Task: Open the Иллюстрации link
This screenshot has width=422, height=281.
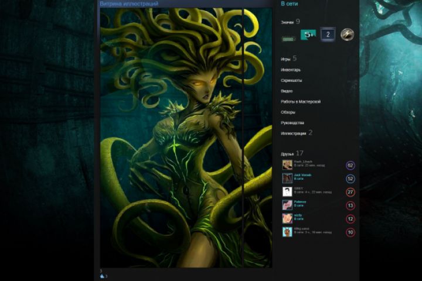Action: point(294,133)
